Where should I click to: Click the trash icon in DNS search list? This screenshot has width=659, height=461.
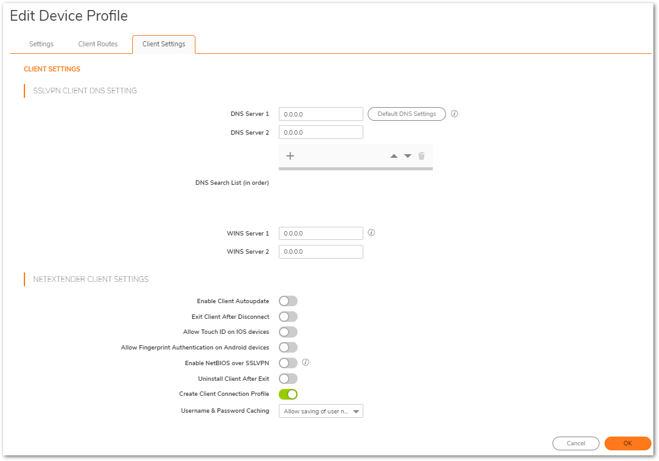click(x=422, y=156)
